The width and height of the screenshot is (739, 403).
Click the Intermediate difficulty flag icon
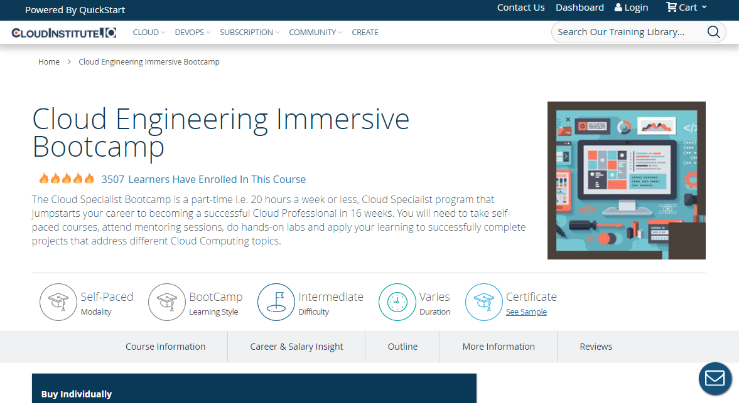pos(276,302)
